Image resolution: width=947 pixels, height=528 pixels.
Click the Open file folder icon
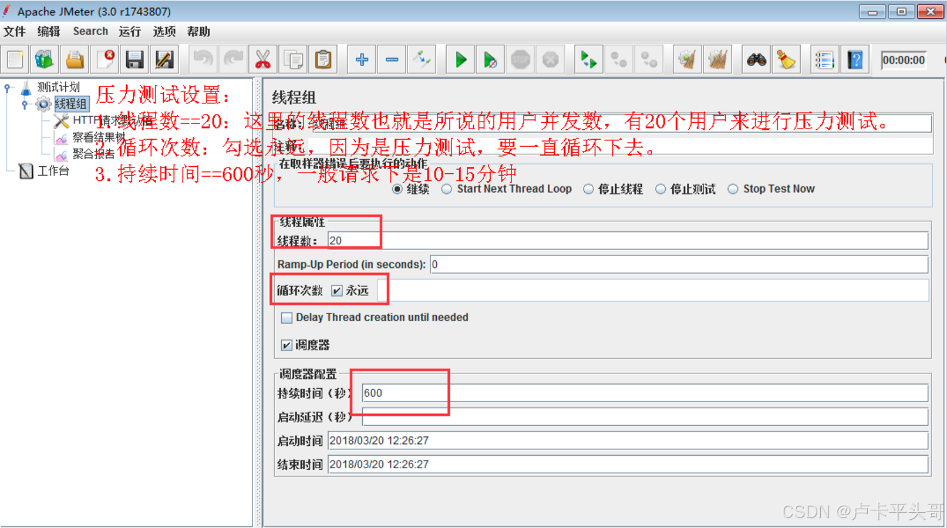coord(75,59)
